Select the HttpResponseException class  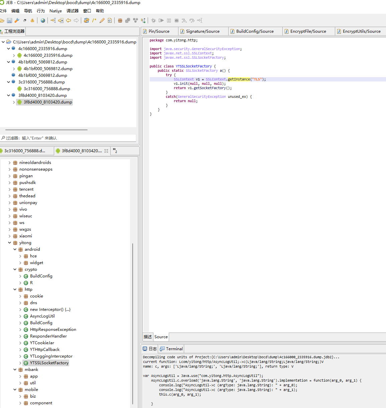click(x=53, y=330)
